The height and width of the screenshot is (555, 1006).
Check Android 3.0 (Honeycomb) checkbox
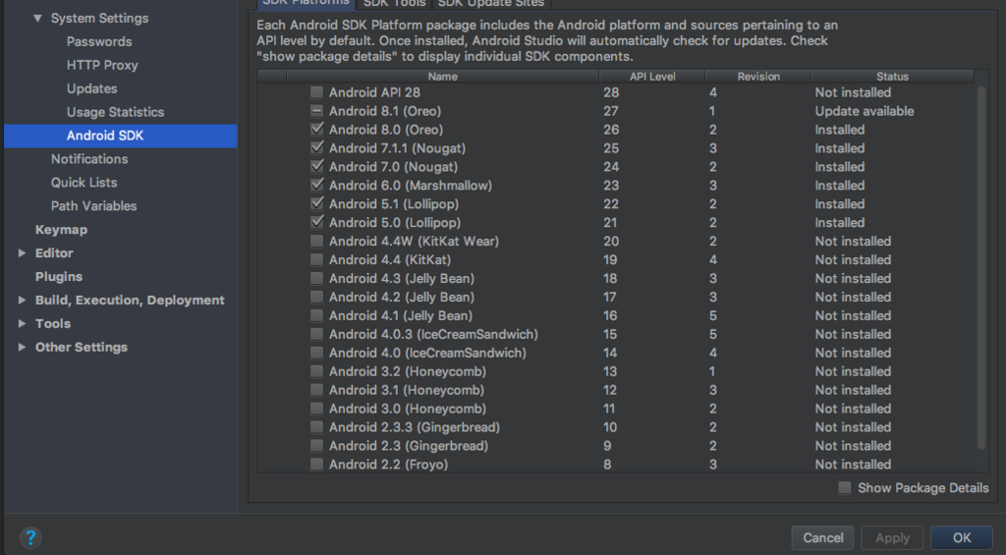click(x=316, y=409)
